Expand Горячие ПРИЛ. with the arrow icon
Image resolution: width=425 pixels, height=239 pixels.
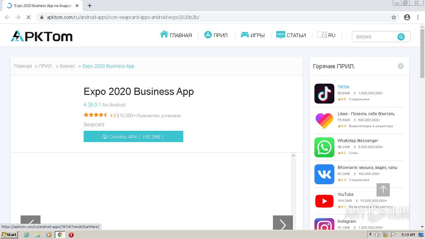pyautogui.click(x=401, y=66)
